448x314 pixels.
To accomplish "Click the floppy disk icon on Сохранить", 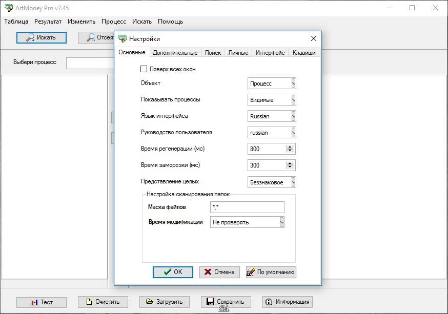I will (x=210, y=302).
